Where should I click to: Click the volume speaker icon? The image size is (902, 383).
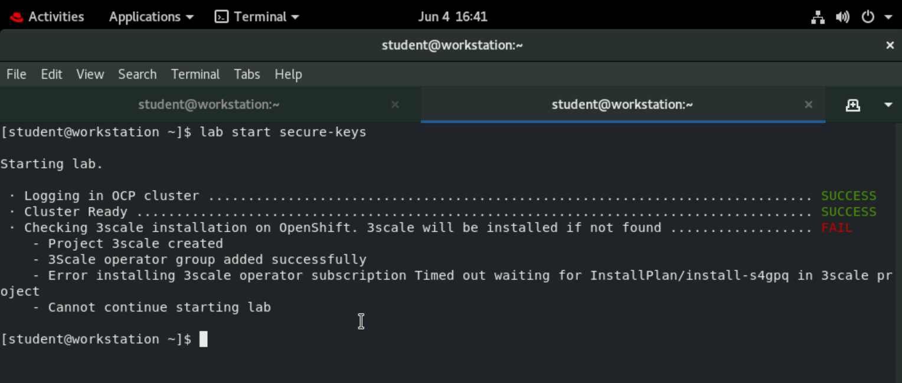coord(842,17)
